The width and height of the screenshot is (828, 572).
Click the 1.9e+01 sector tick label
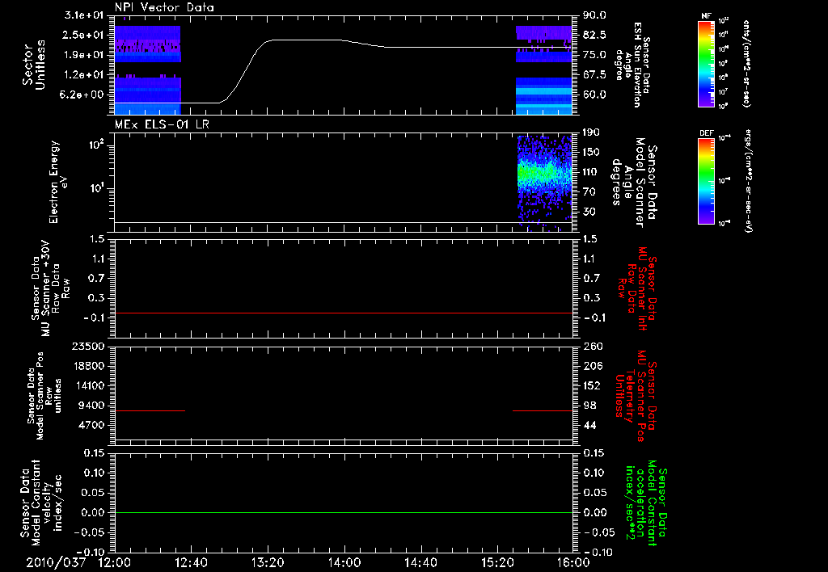pos(84,55)
